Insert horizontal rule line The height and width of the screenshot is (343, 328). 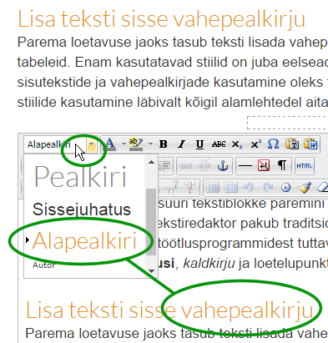(x=245, y=166)
